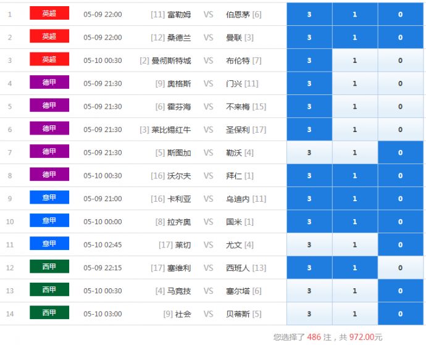Toggle the 0 option for 桑德兰 vs 曼联

click(x=401, y=37)
